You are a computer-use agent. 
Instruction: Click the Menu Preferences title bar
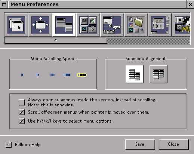97,4
